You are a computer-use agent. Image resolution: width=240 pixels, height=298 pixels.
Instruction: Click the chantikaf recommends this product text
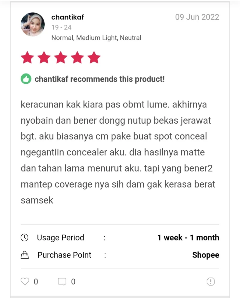click(x=100, y=79)
